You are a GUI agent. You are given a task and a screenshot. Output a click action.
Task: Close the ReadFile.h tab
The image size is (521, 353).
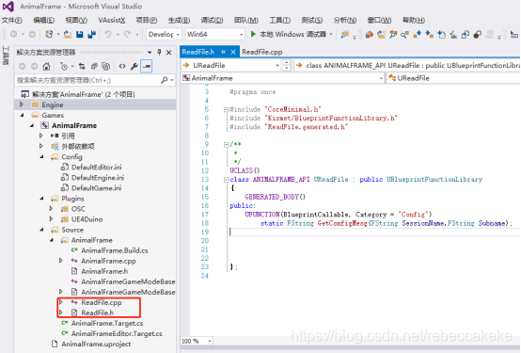pyautogui.click(x=233, y=52)
